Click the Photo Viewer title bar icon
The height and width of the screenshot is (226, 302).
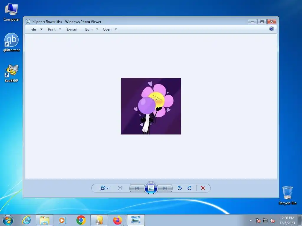coord(28,22)
